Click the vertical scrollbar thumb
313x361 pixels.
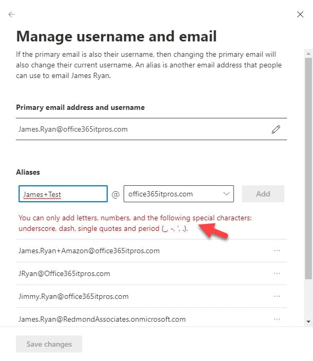[308, 168]
